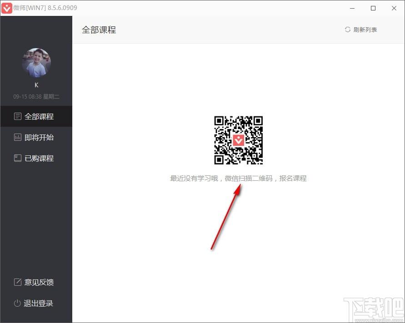
Task: Click the 微师 app logo in title bar
Action: (6, 8)
